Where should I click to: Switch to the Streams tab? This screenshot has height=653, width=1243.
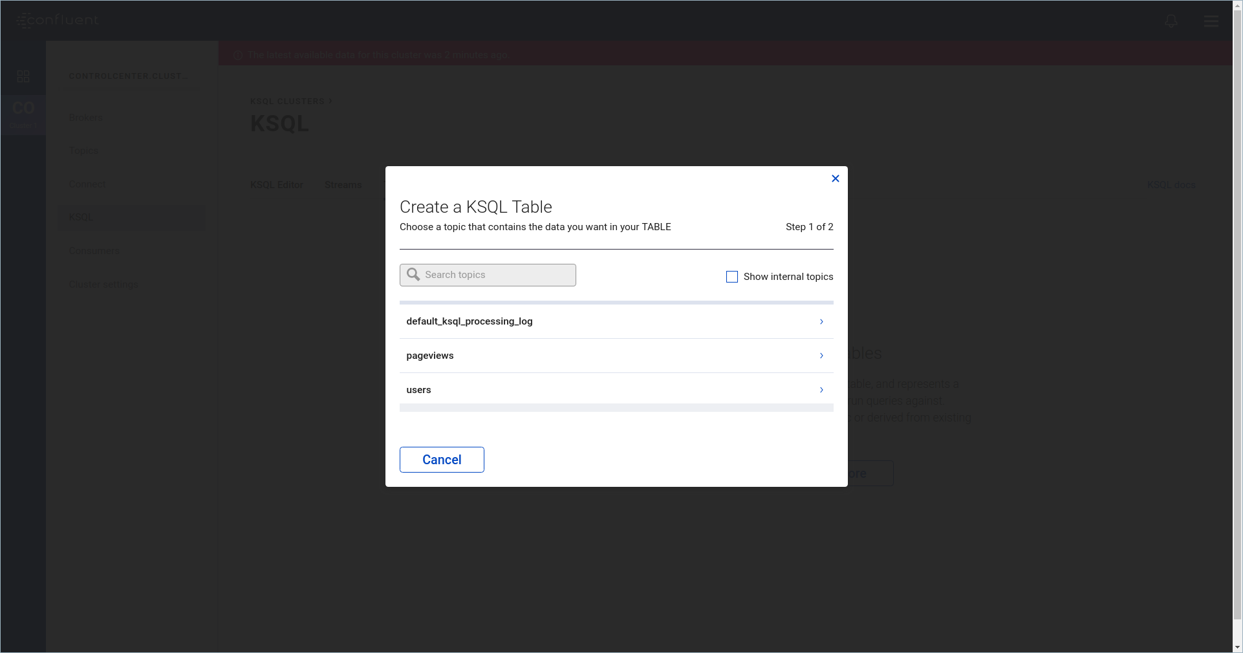click(343, 185)
